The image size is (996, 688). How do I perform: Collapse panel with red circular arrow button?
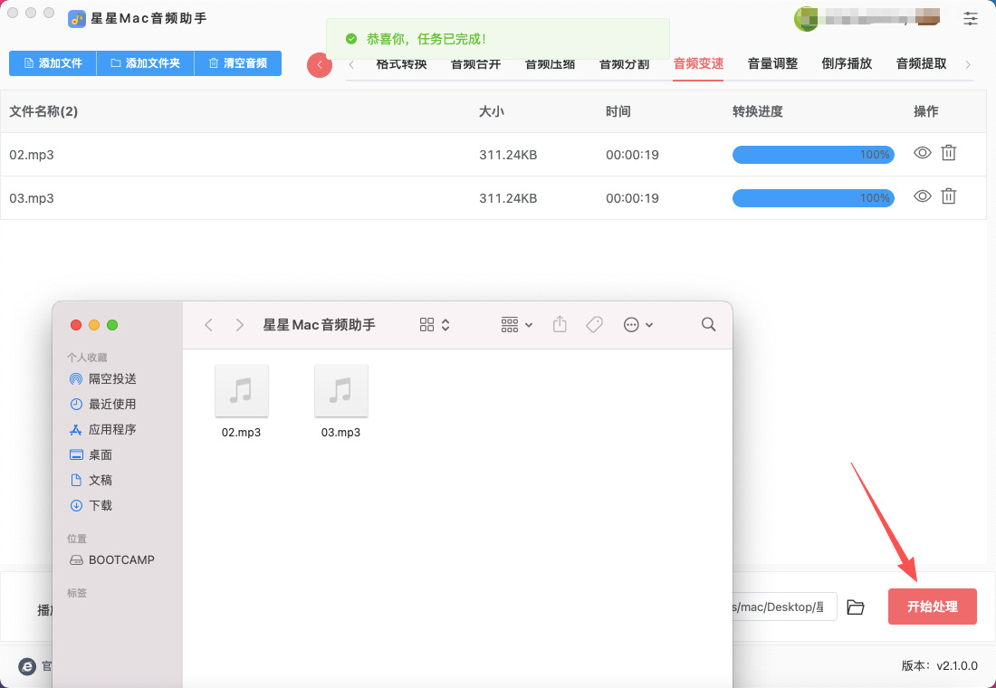(x=319, y=65)
